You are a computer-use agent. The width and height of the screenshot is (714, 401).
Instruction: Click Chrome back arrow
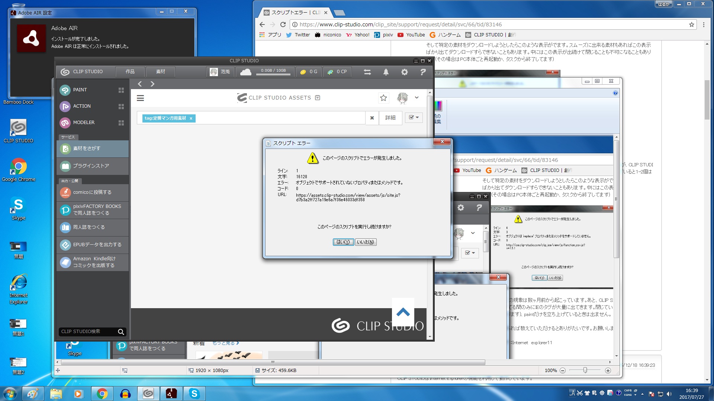262,25
